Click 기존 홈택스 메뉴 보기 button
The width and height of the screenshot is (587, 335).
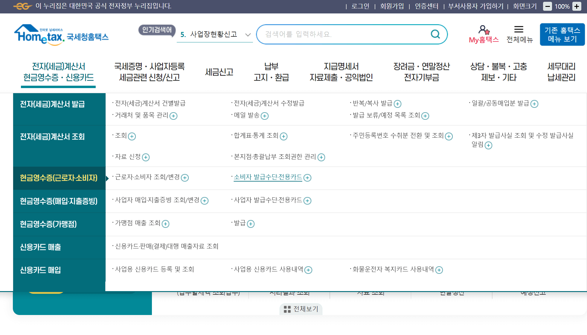pos(562,35)
